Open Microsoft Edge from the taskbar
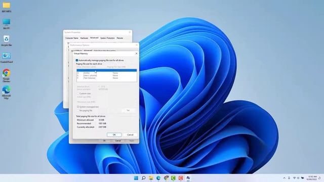The height and width of the screenshot is (182, 324). [x=158, y=178]
